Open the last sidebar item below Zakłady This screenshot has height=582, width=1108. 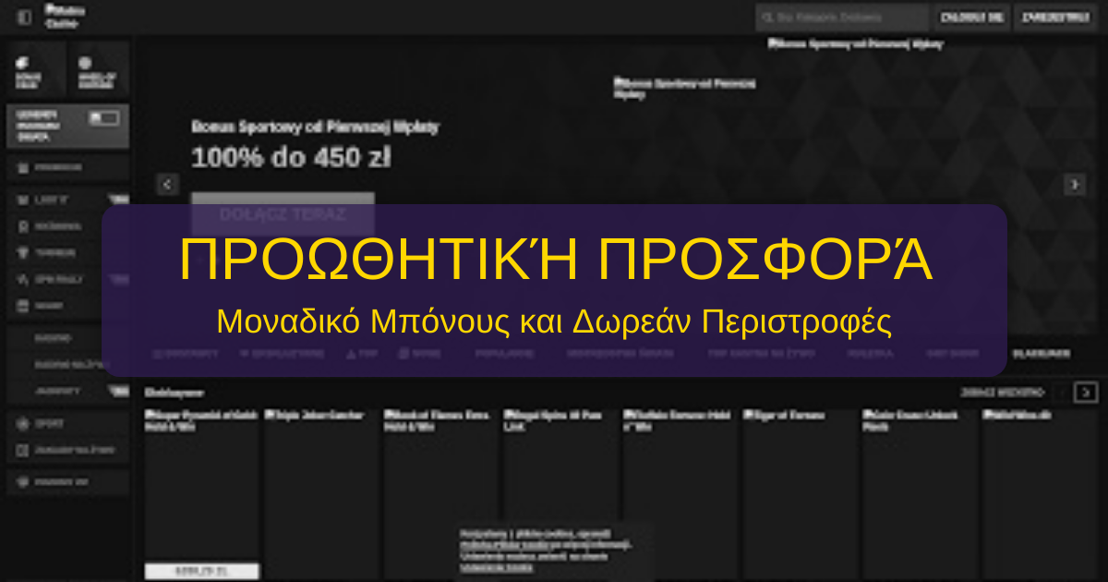point(68,482)
